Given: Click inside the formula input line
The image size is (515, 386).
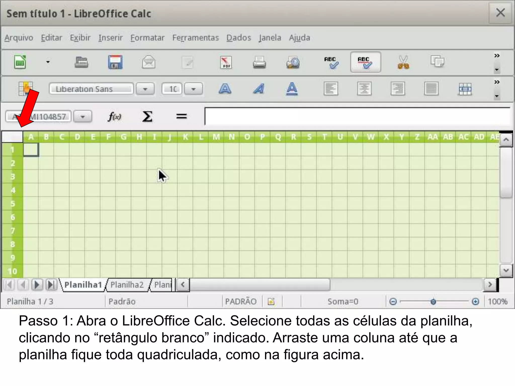Looking at the screenshot, I should pyautogui.click(x=357, y=116).
